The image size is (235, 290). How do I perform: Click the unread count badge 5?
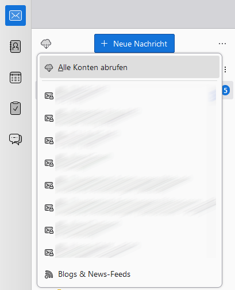(x=226, y=90)
